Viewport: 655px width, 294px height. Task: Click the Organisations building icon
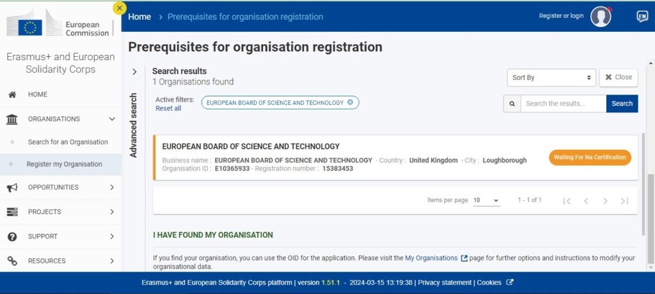[12, 119]
